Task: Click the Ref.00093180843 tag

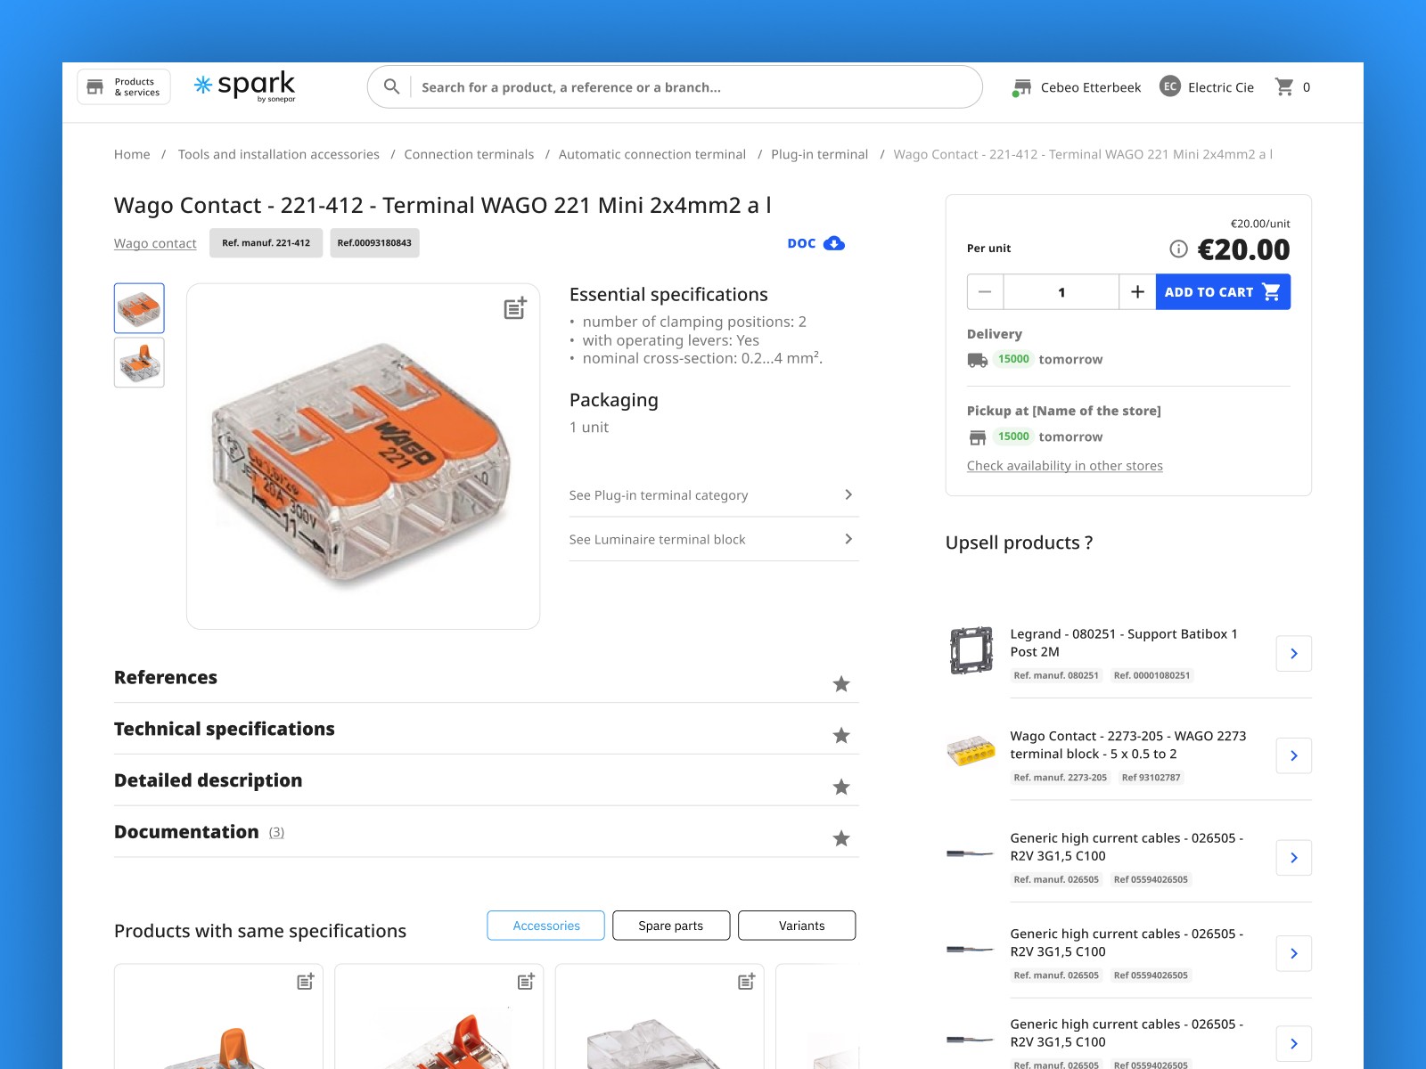Action: [374, 243]
